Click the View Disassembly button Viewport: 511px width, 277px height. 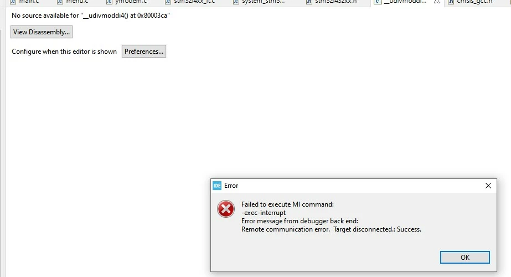click(x=42, y=32)
